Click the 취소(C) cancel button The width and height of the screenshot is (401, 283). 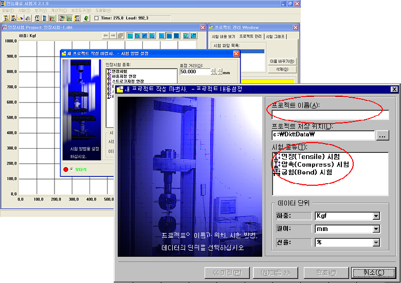tap(374, 273)
